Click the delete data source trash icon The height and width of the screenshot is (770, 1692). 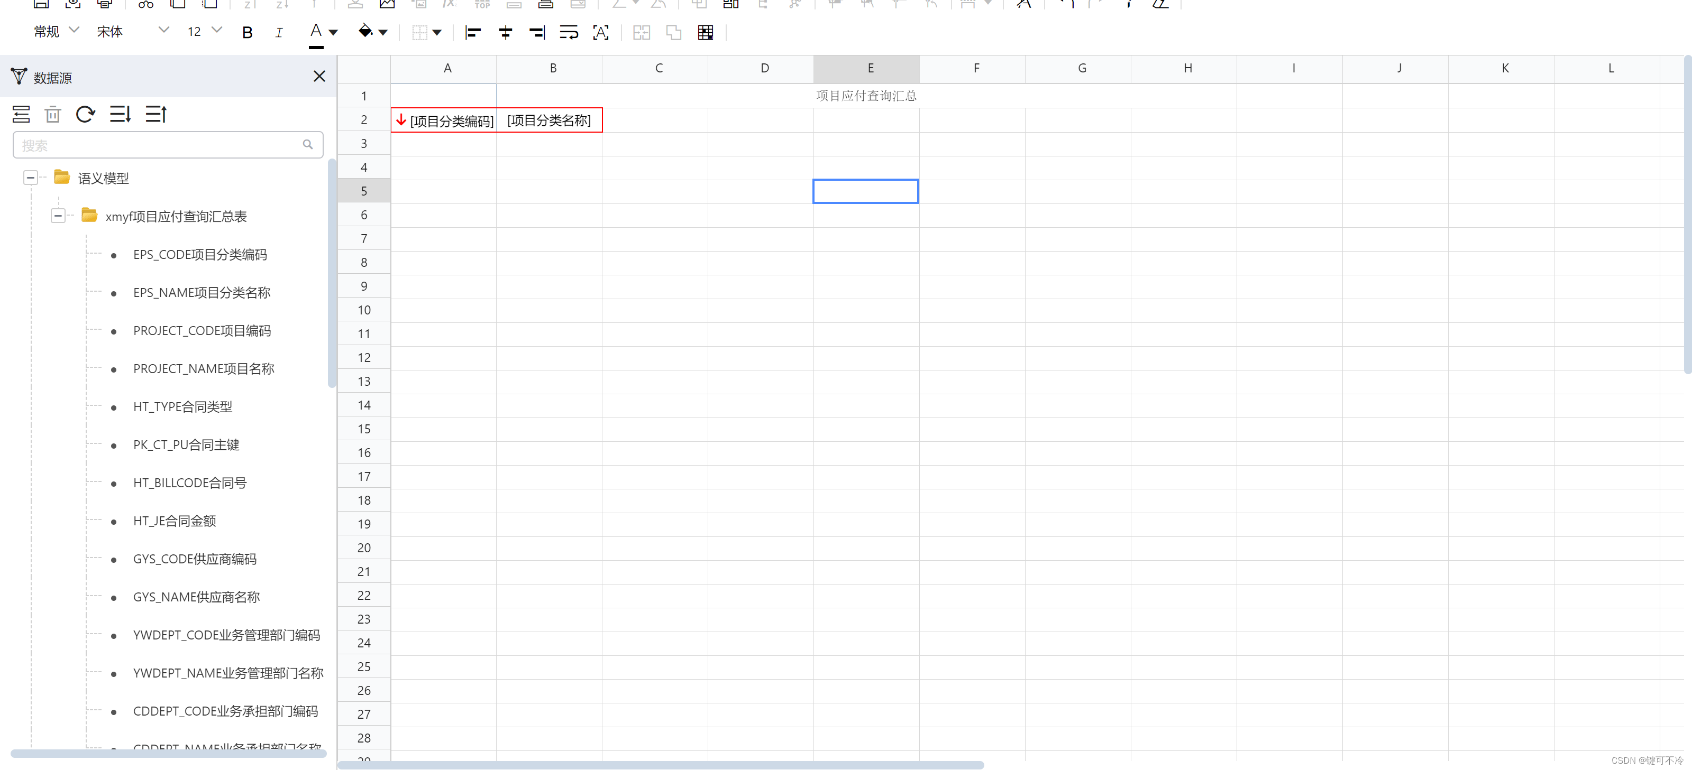tap(52, 114)
